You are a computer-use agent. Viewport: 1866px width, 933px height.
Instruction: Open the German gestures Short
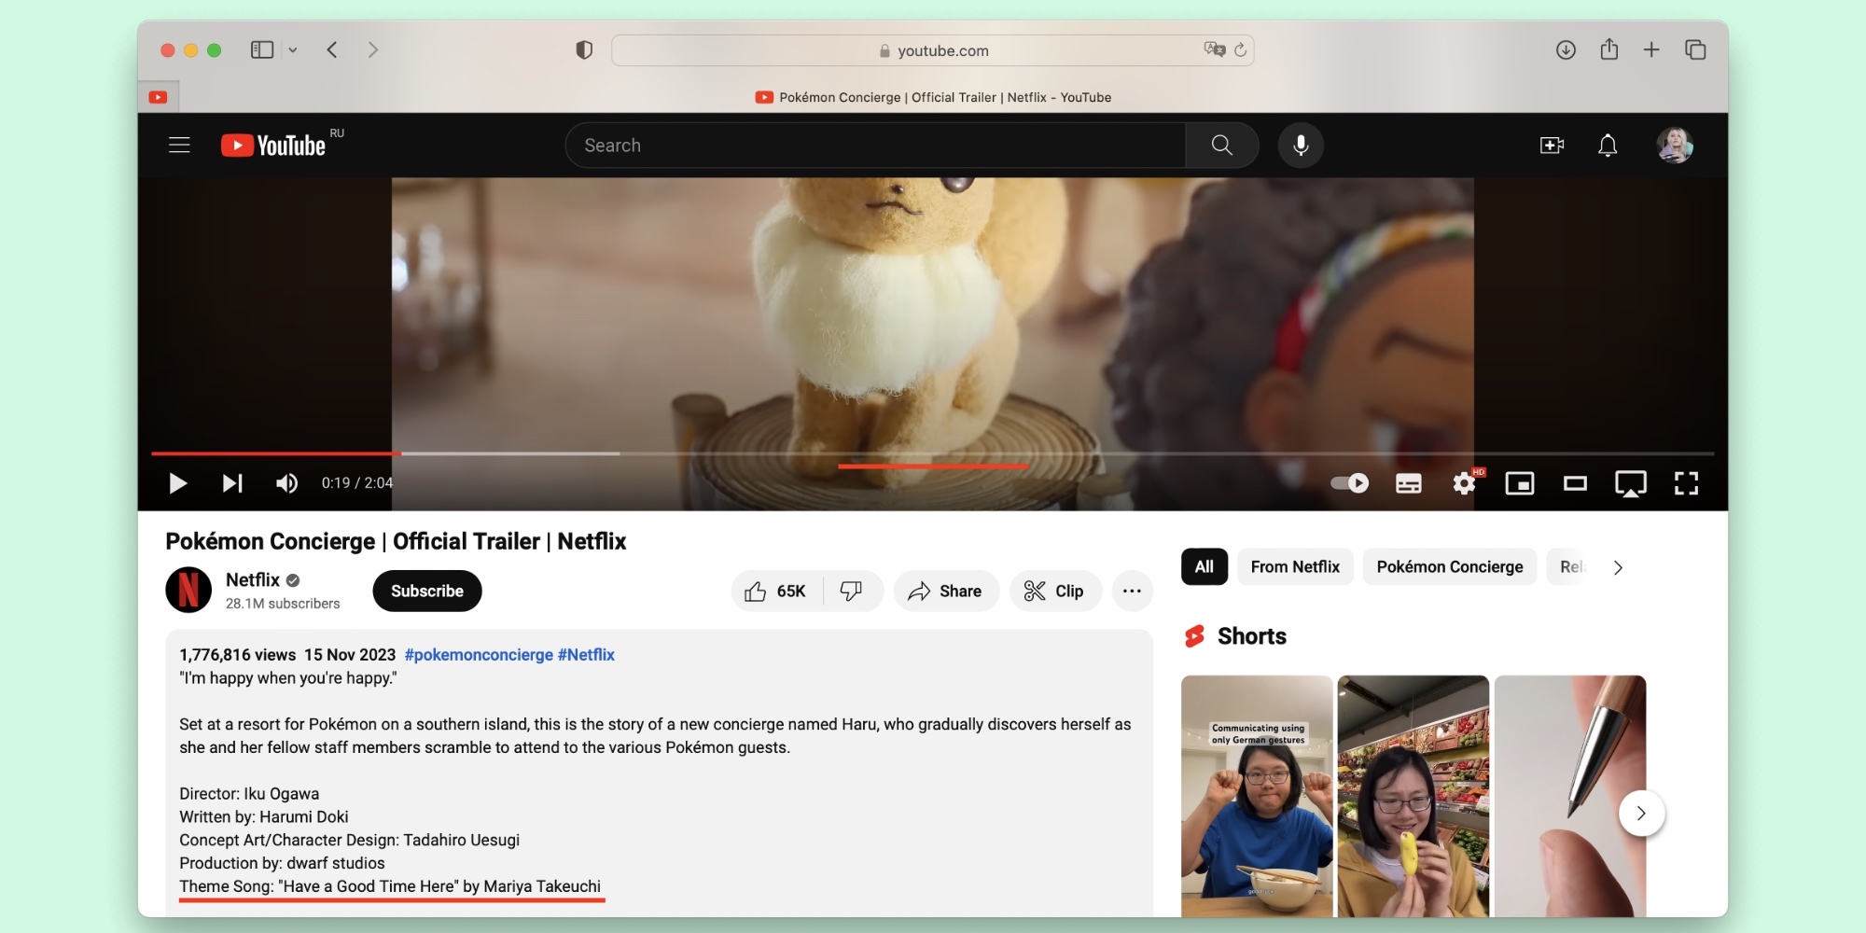[1257, 796]
